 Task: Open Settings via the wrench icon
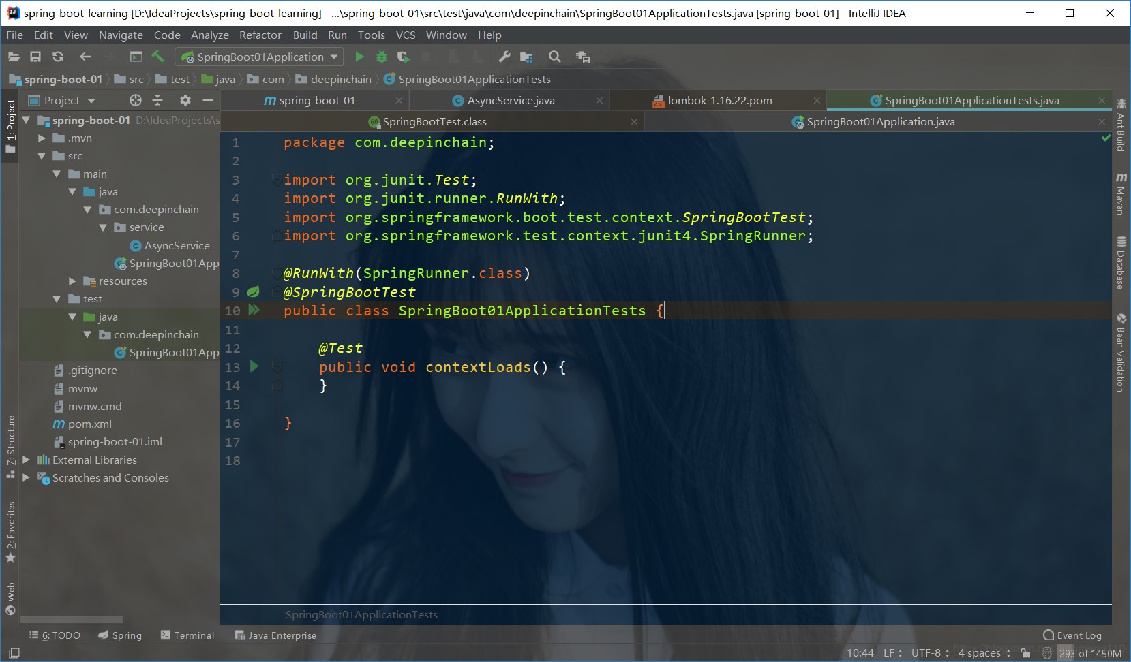point(504,57)
